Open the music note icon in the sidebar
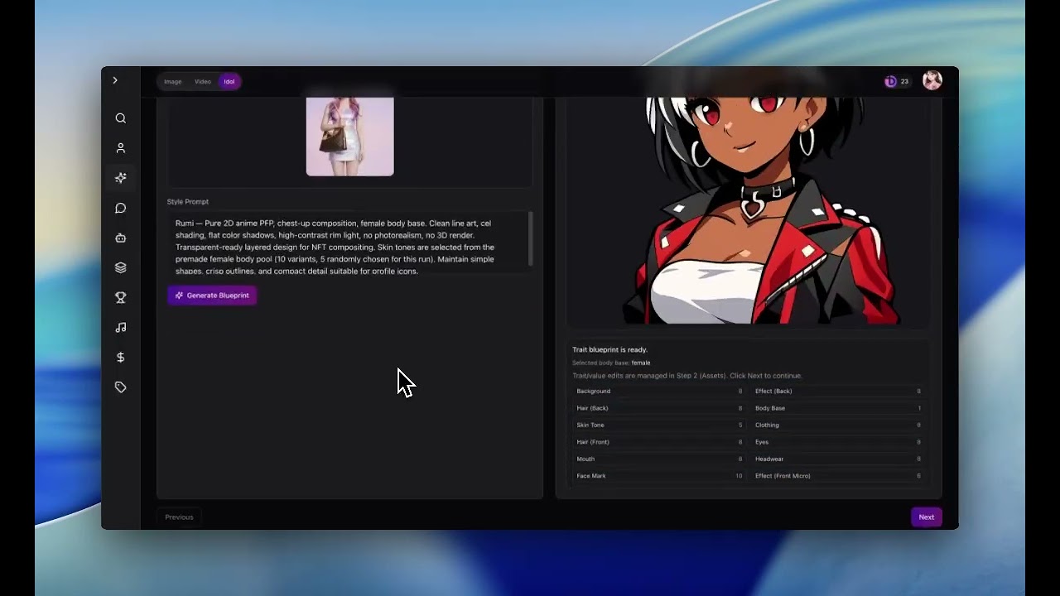 (121, 327)
